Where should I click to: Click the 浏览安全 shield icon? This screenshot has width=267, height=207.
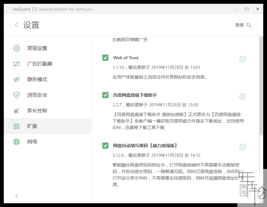(x=17, y=95)
